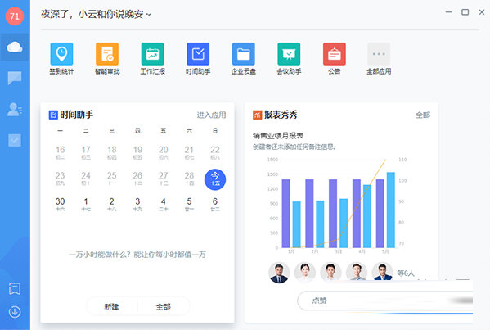Select calendar date 2 十八

click(112, 205)
